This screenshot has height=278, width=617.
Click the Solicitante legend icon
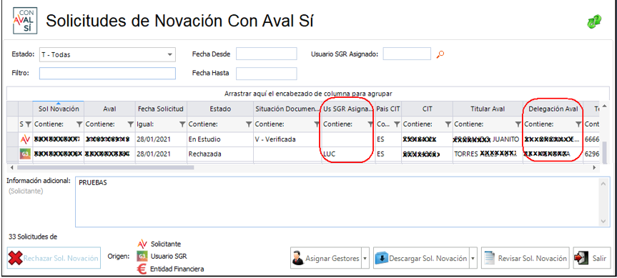coord(142,244)
